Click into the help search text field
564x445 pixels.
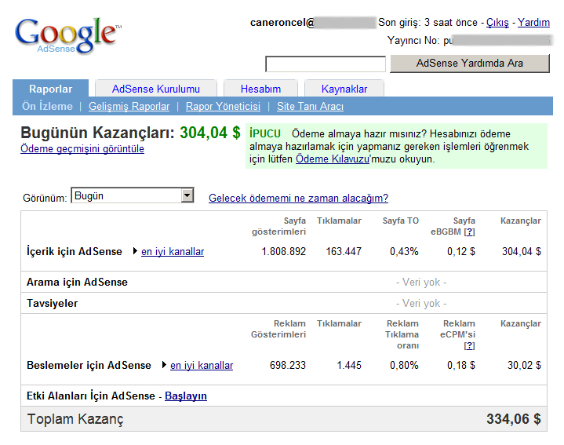(326, 64)
